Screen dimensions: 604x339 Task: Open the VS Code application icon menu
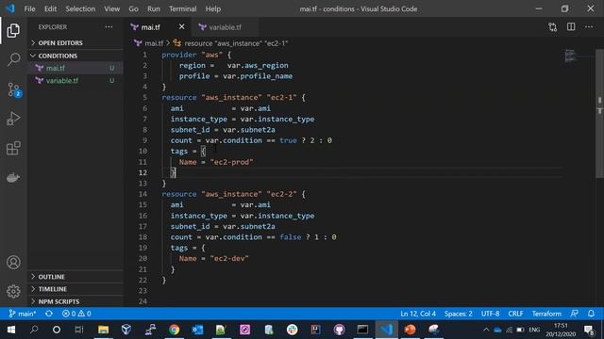(10, 8)
